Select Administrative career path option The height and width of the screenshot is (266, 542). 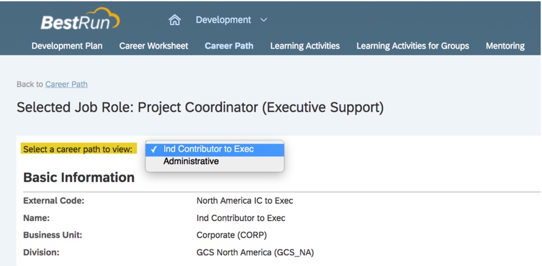coord(191,162)
